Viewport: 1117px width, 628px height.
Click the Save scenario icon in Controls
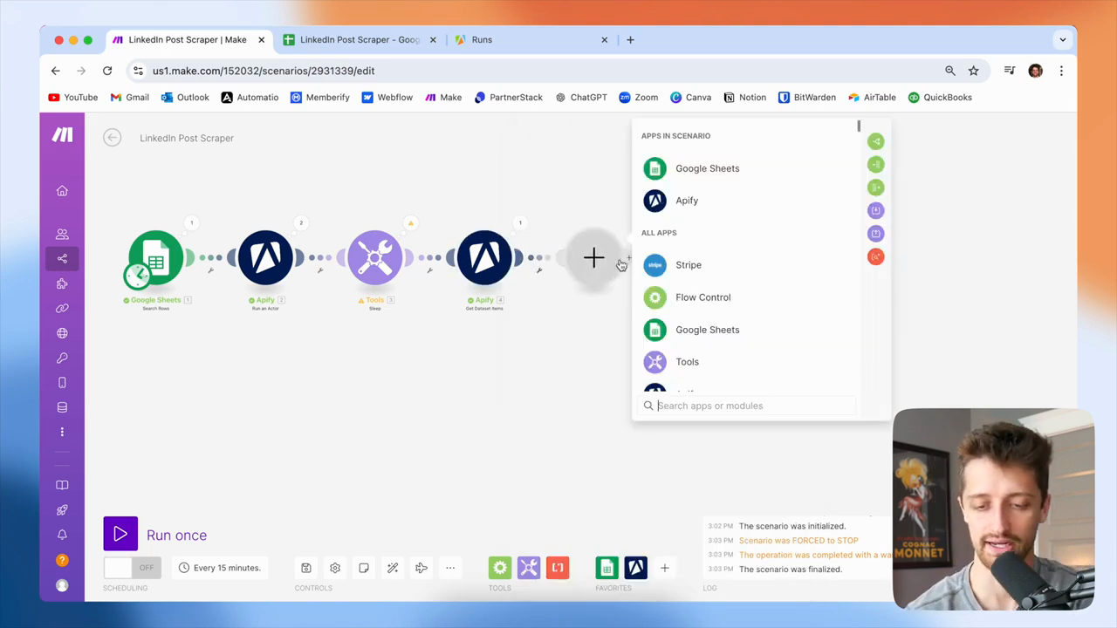tap(306, 568)
